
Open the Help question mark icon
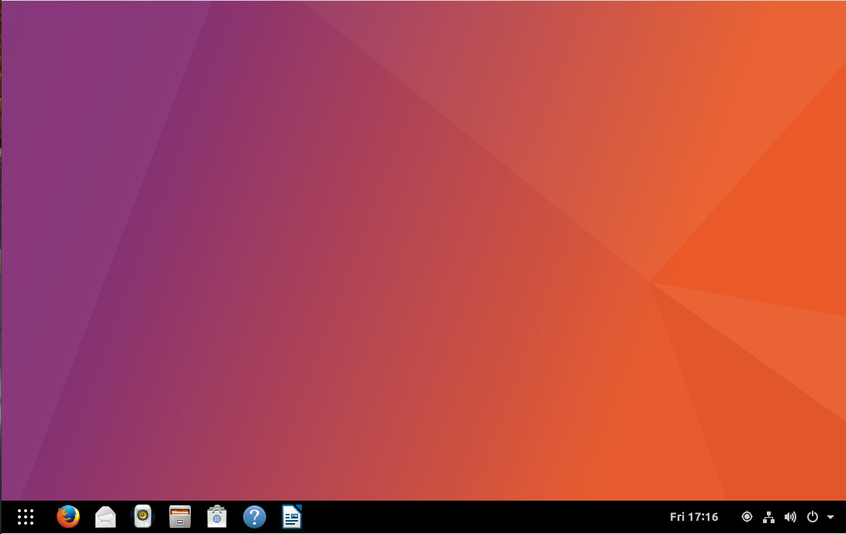click(x=254, y=517)
